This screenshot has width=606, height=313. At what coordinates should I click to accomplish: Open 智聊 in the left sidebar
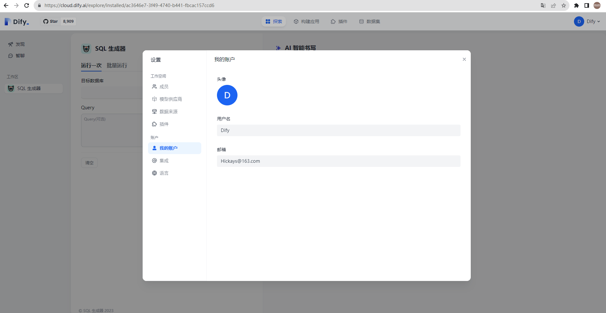pyautogui.click(x=17, y=56)
